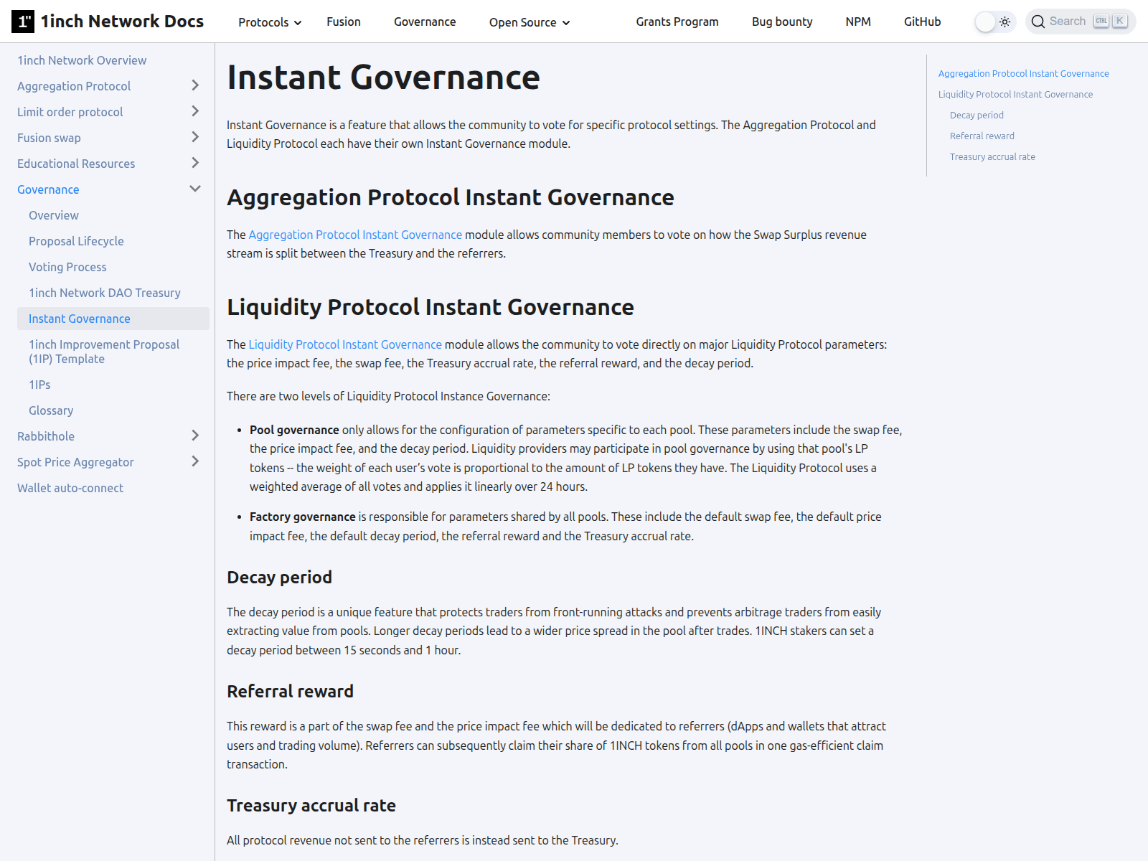Jump to Decay period in contents
The width and height of the screenshot is (1148, 861).
(x=977, y=115)
